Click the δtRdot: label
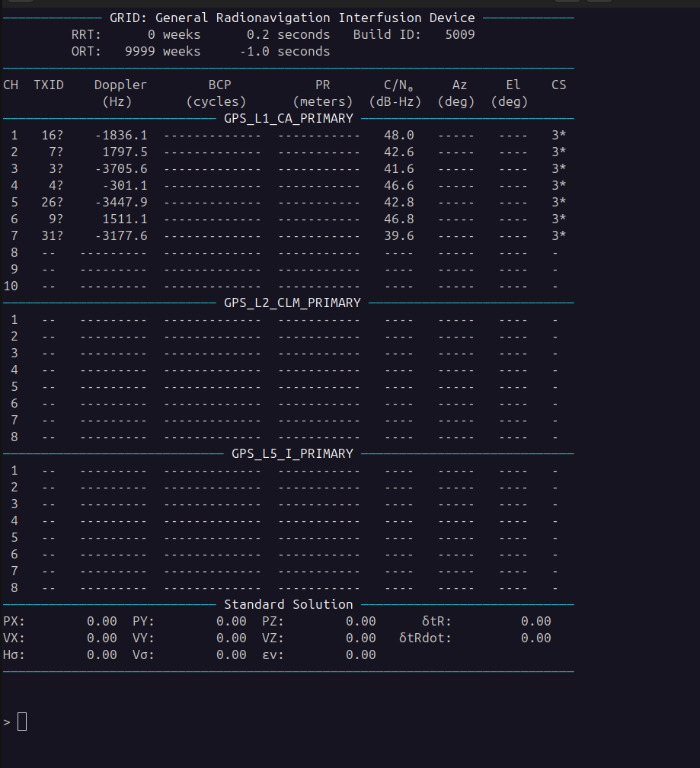 (x=425, y=638)
